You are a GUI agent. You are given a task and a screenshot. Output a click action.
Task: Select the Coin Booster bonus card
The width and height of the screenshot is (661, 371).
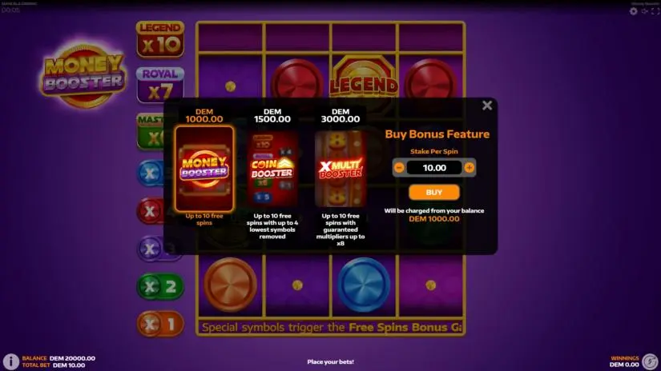pos(272,168)
